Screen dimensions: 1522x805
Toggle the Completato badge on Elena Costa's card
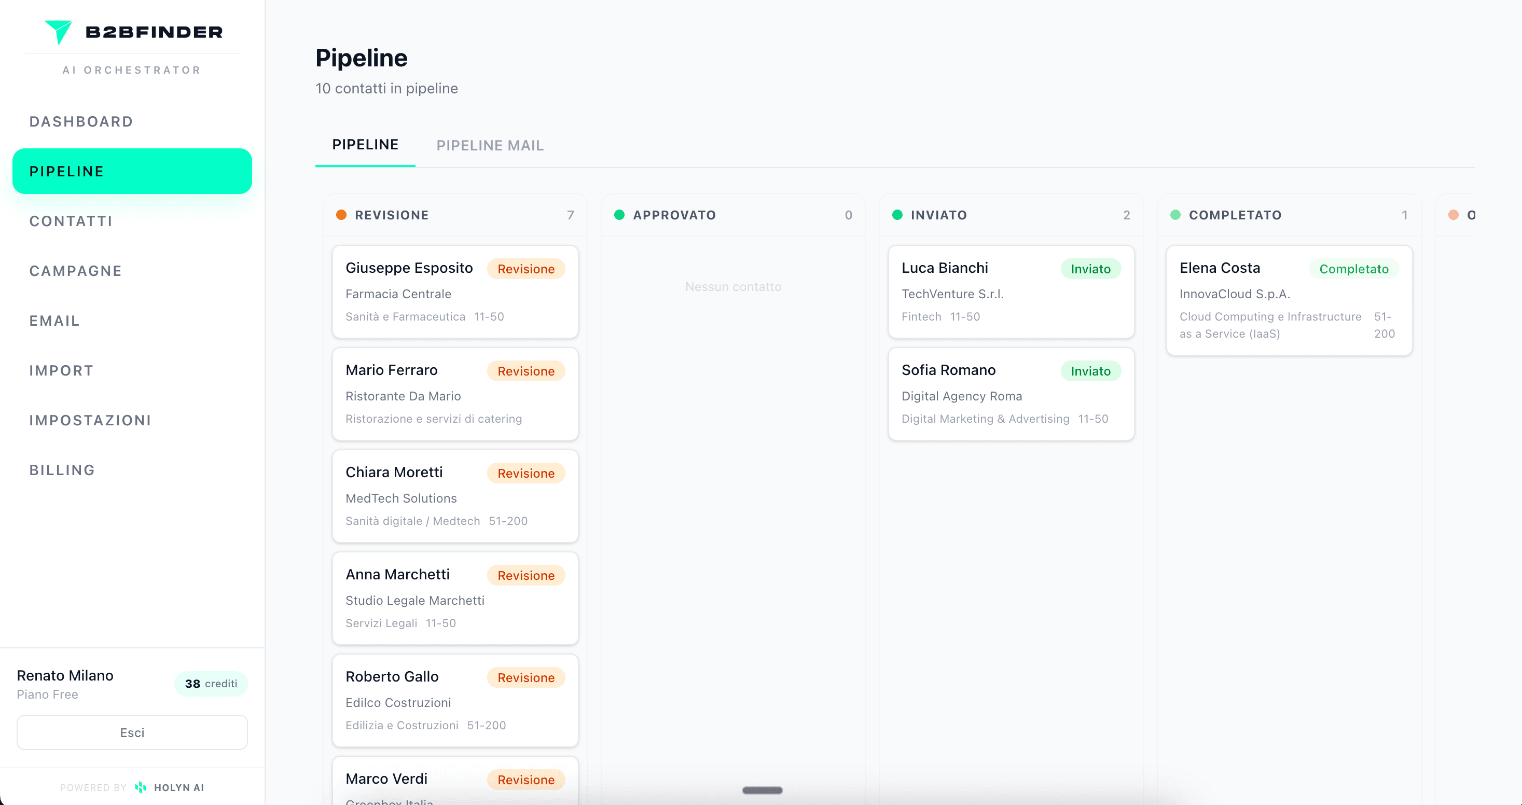point(1354,269)
